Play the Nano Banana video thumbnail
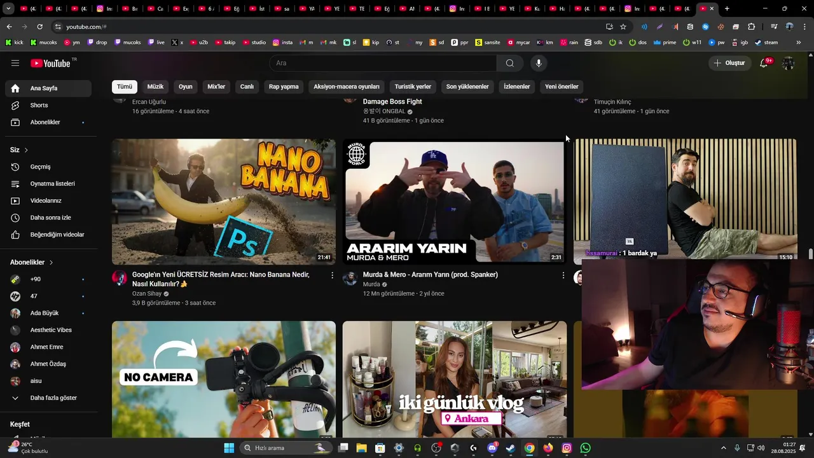 pyautogui.click(x=224, y=202)
